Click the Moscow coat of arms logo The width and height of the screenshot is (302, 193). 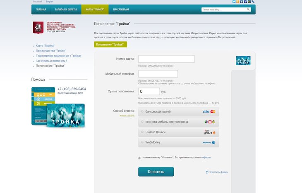click(38, 28)
